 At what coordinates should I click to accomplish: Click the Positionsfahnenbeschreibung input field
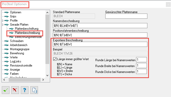coord(100,35)
